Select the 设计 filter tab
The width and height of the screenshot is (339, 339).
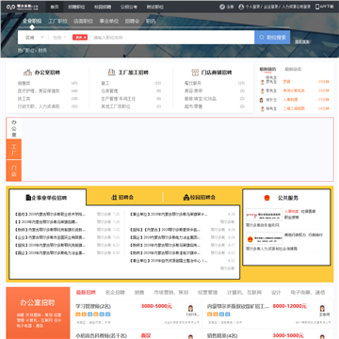[276, 292]
